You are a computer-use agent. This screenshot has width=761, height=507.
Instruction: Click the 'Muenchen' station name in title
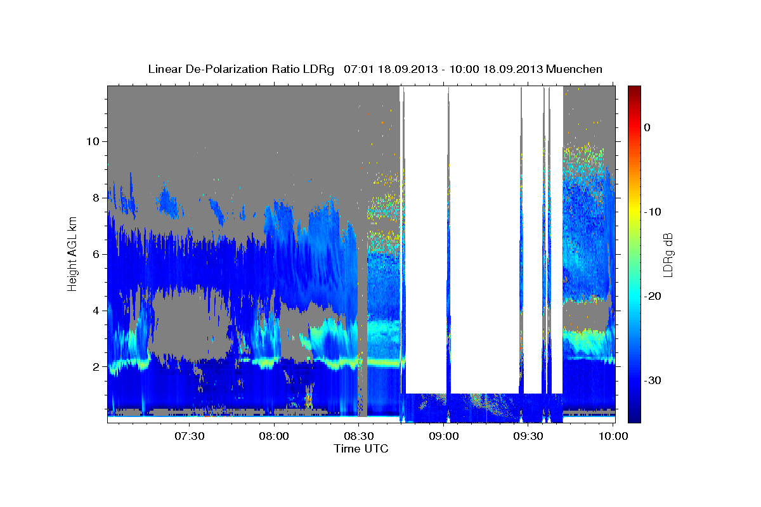click(x=575, y=69)
